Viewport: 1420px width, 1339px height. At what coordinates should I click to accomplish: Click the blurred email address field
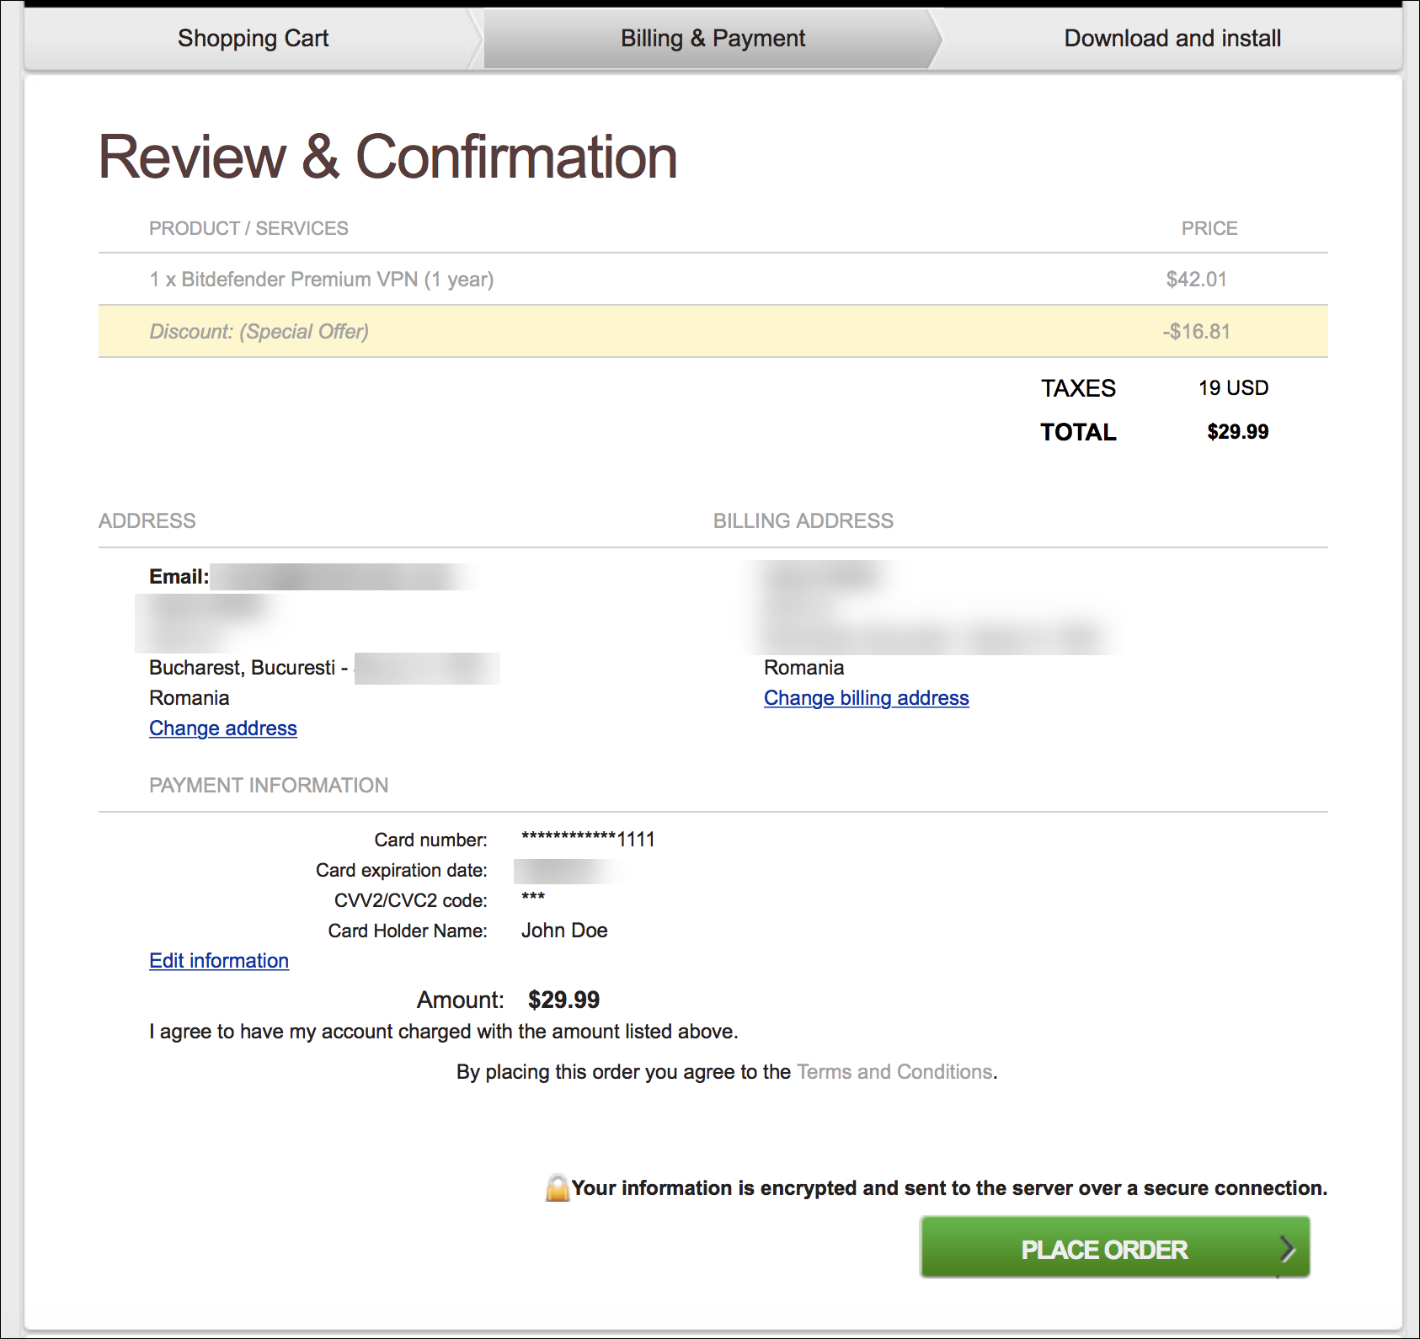click(341, 577)
